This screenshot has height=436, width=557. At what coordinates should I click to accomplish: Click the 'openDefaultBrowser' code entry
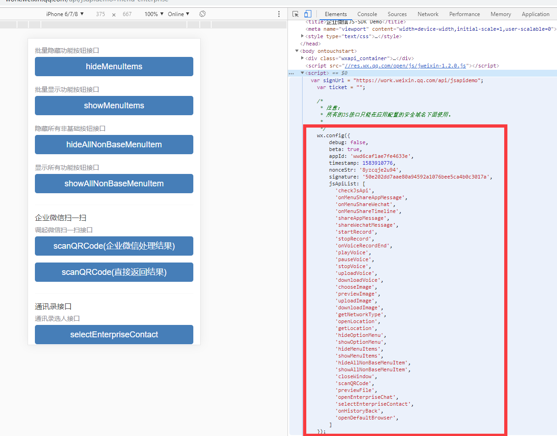367,418
